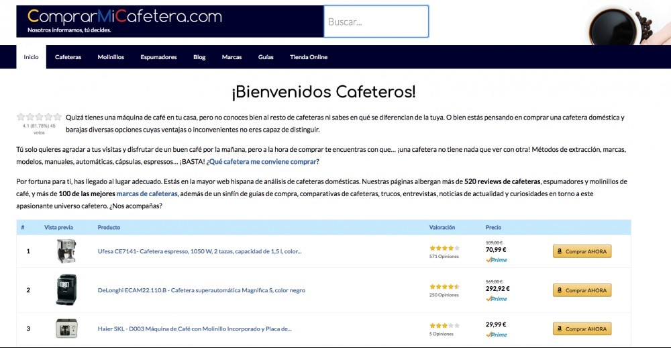
Task: Open the 'marcas de cafeteras' link
Action: click(147, 193)
